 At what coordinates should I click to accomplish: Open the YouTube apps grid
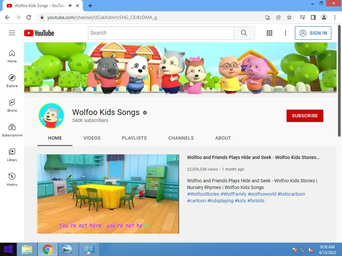270,33
